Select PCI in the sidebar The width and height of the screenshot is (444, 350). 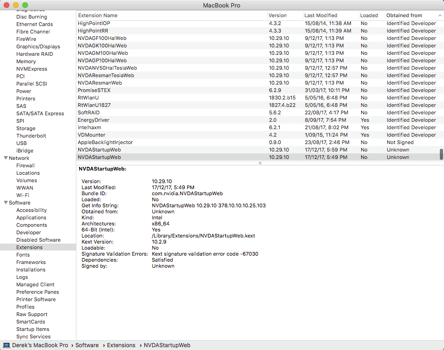pos(20,76)
